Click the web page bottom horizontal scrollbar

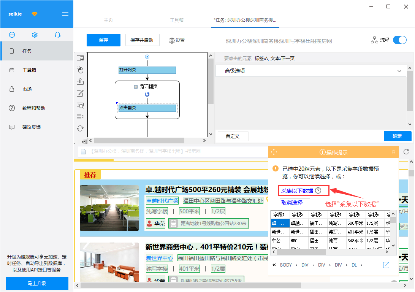click(x=190, y=286)
